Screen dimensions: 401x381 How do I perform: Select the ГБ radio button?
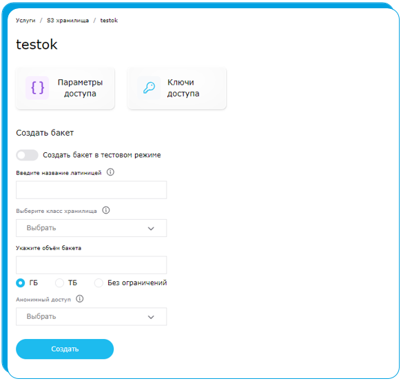21,282
